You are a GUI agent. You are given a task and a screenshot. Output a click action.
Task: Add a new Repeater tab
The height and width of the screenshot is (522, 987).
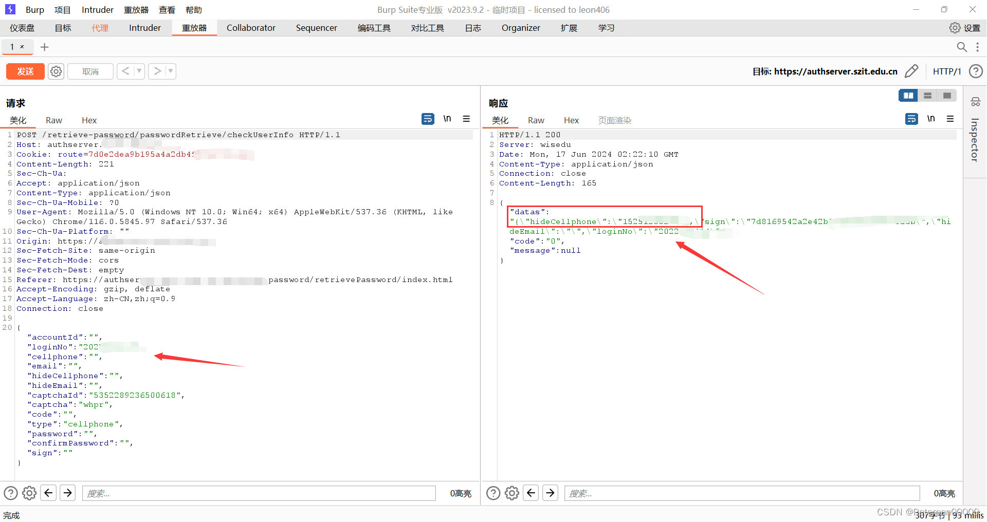[45, 47]
